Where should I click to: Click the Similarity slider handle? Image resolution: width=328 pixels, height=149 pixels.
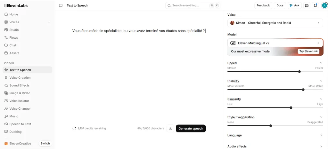(291, 108)
